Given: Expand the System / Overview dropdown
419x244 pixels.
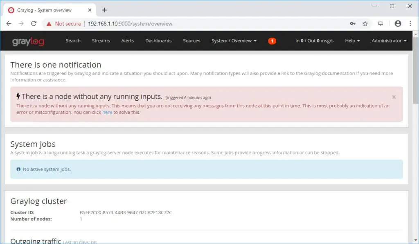Looking at the screenshot, I should [234, 41].
